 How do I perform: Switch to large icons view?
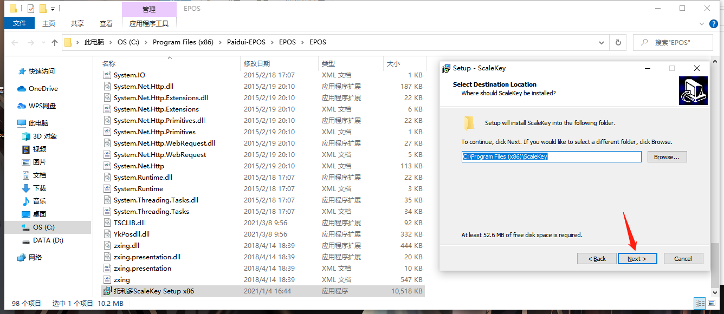coord(711,304)
